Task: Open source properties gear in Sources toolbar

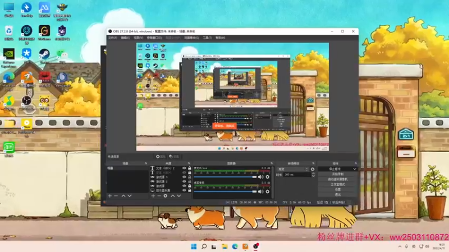Action: click(166, 196)
